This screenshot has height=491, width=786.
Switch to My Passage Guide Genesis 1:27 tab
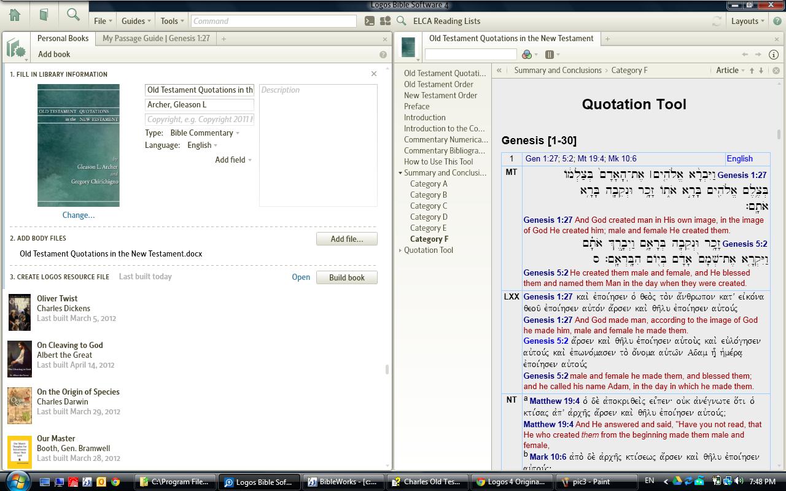point(156,38)
